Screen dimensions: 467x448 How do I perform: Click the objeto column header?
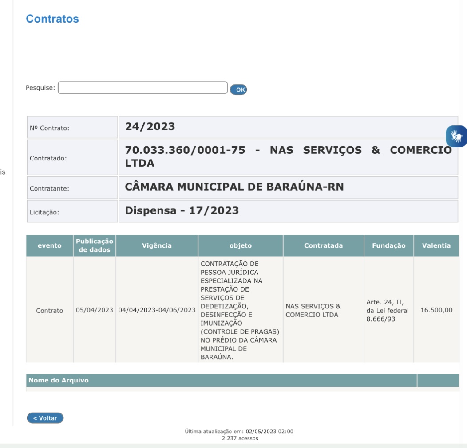coord(240,245)
